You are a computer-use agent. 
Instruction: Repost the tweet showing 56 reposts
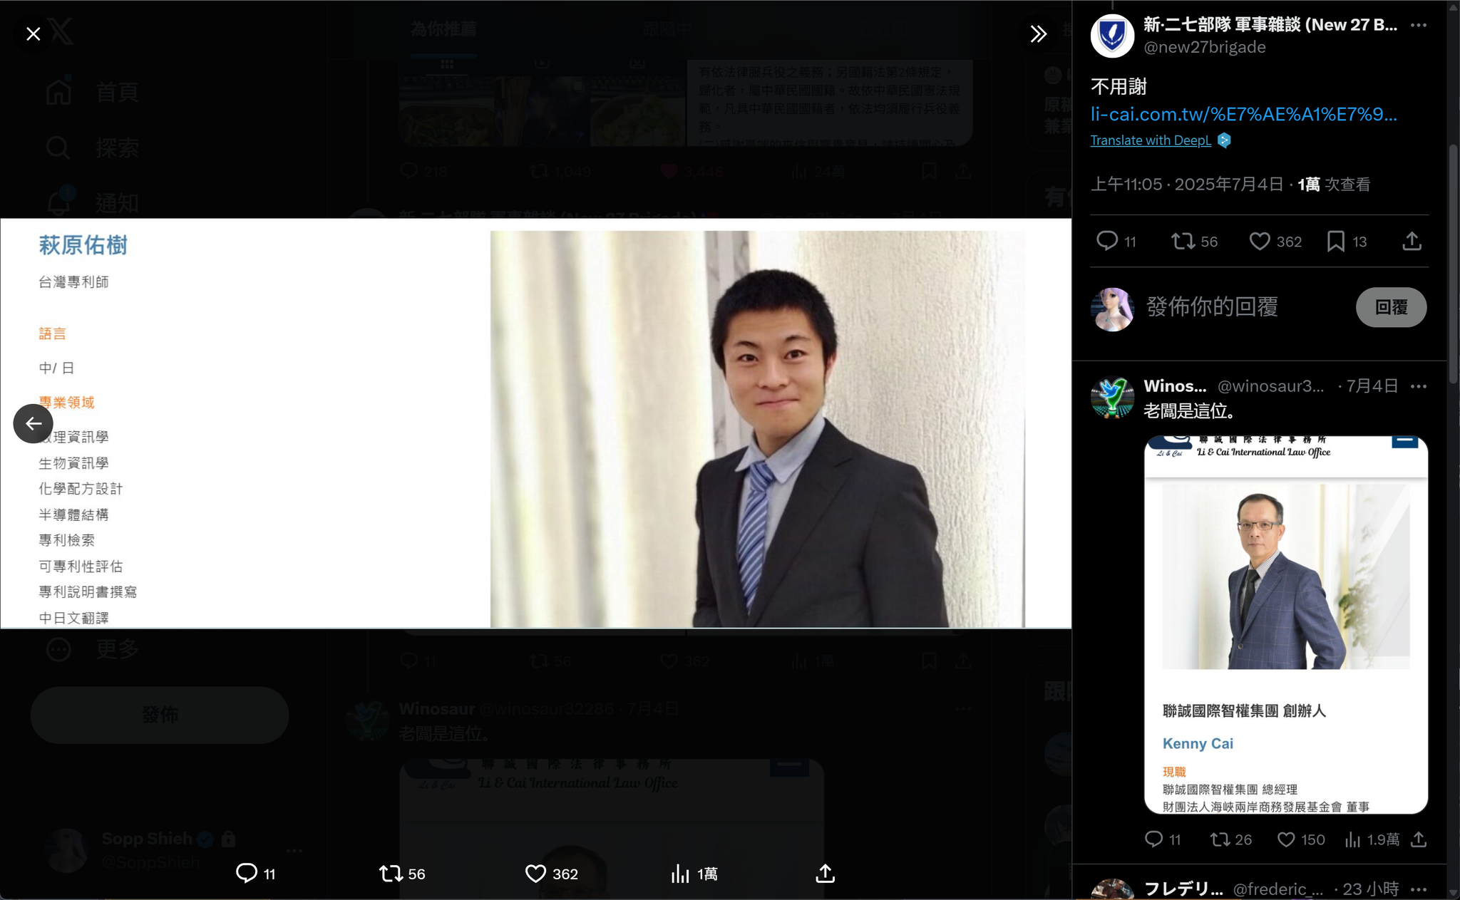pyautogui.click(x=1183, y=241)
